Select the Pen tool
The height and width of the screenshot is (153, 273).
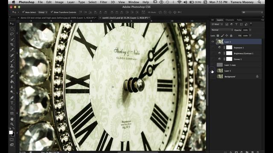12,98
